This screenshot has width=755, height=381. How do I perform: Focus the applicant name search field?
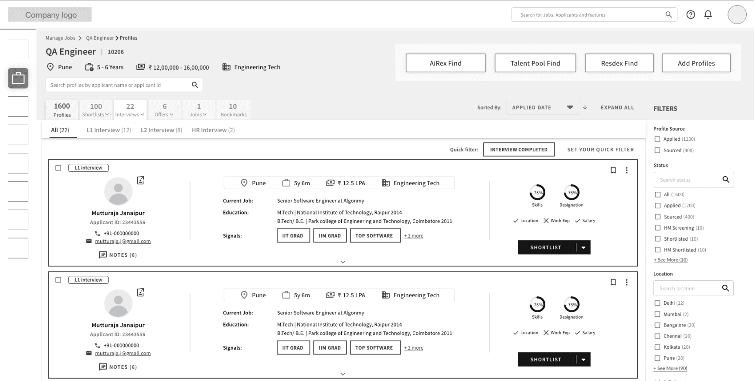pyautogui.click(x=124, y=85)
